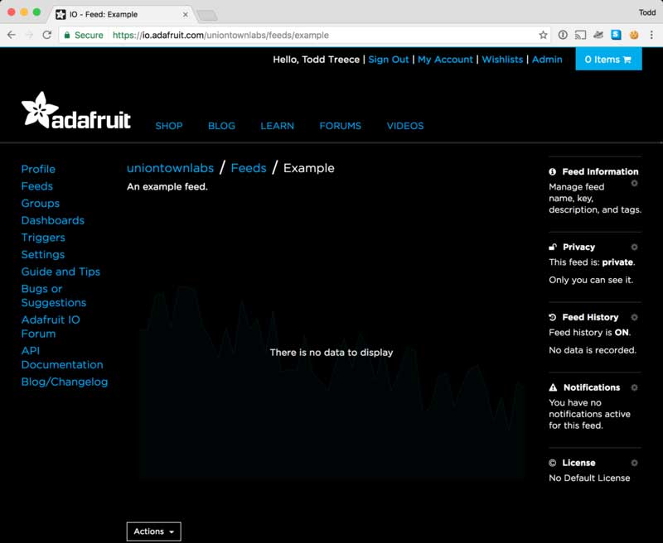
Task: Open the Actions dropdown
Action: [153, 531]
